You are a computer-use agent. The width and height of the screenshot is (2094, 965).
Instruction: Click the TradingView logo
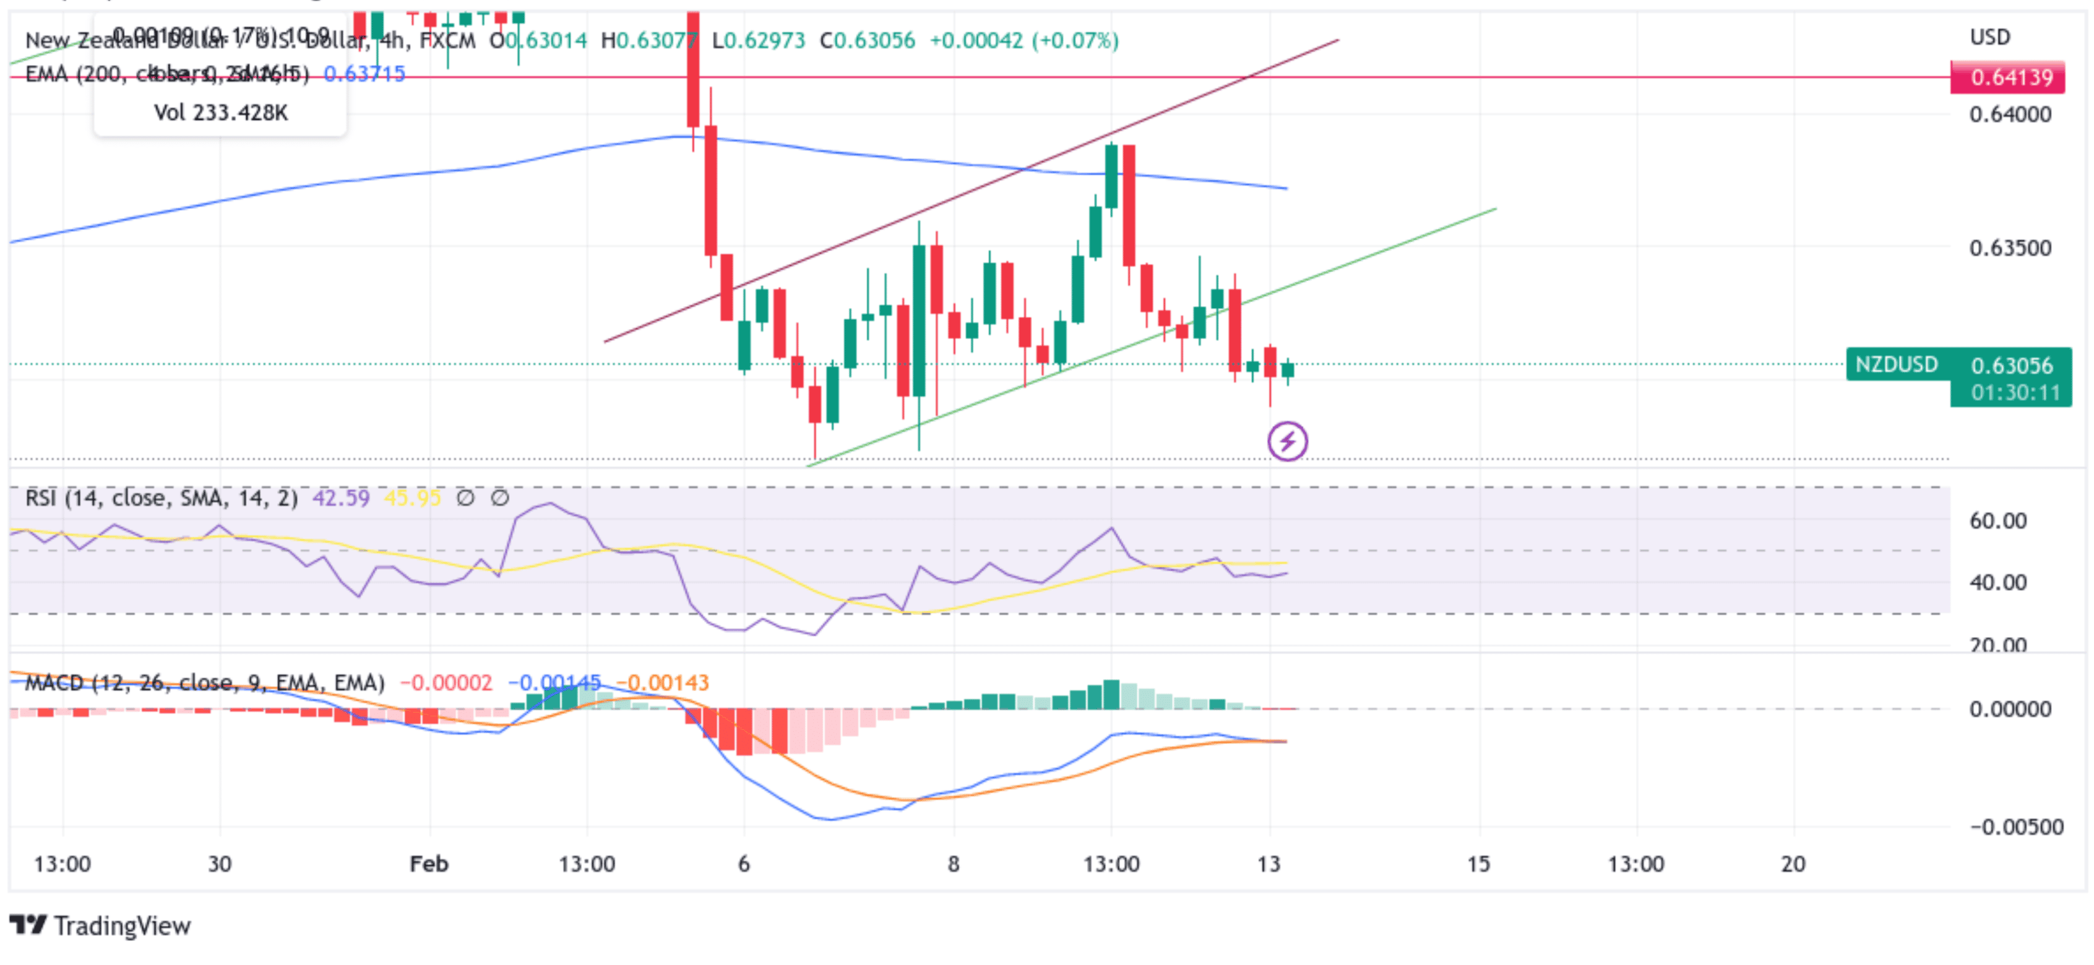[99, 925]
